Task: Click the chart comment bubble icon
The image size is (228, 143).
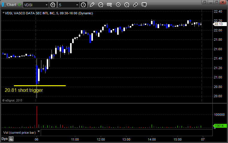Action: point(144,5)
